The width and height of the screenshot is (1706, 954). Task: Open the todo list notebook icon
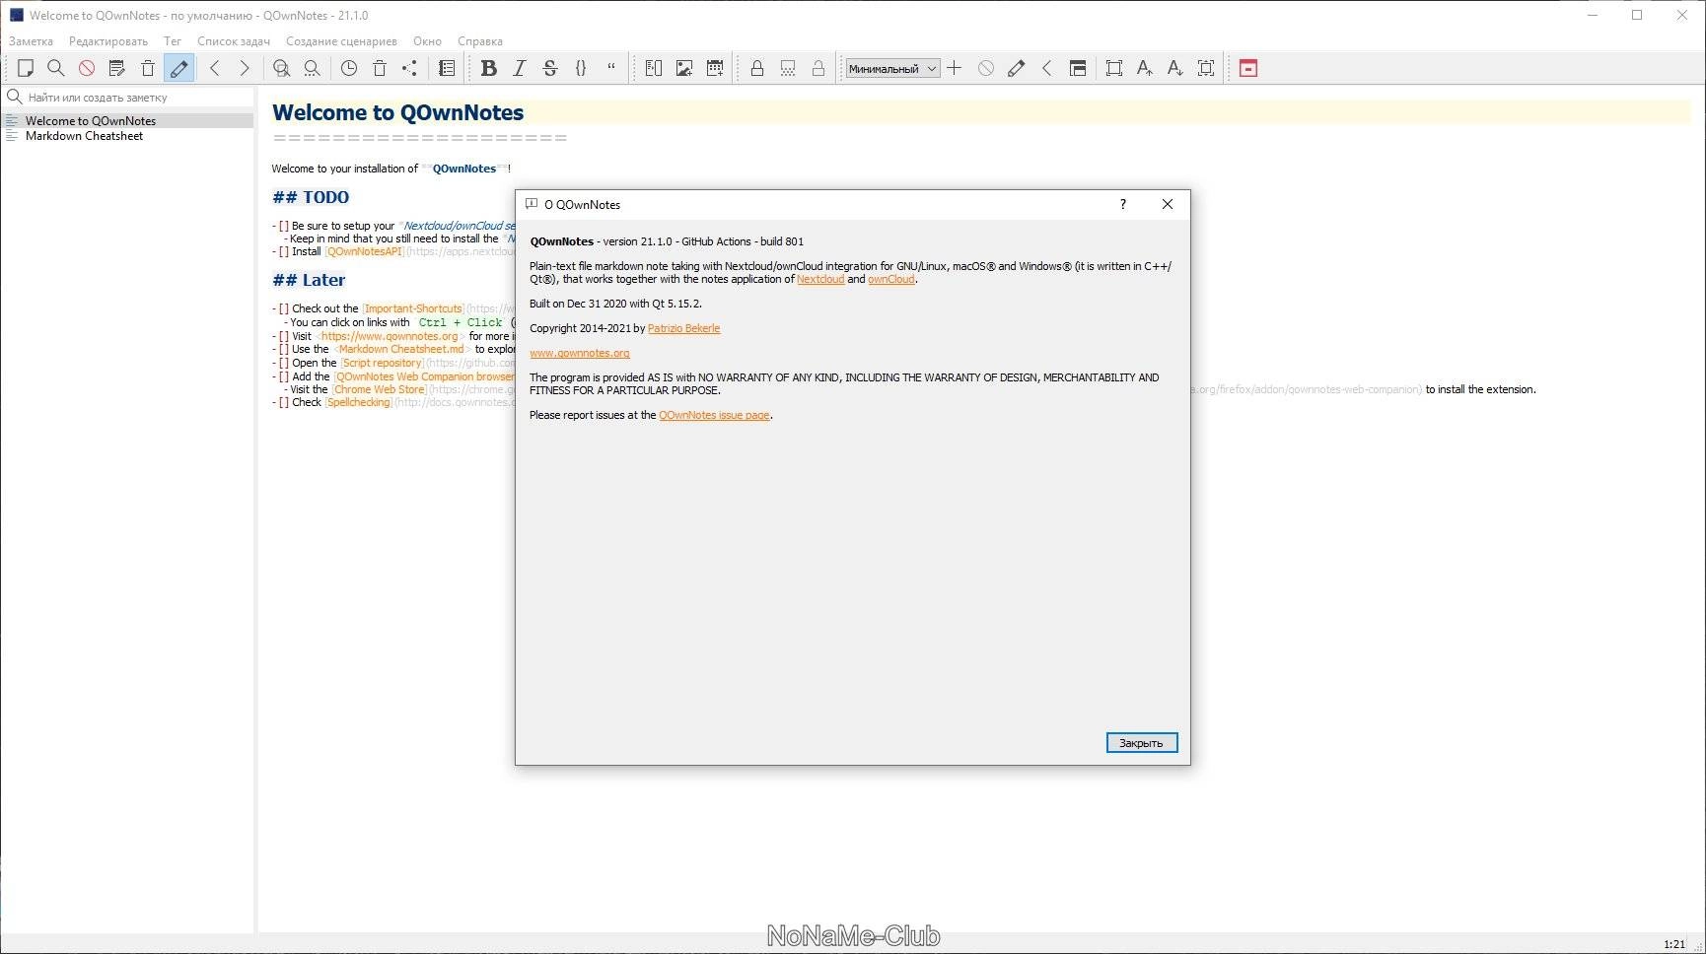[x=447, y=68]
